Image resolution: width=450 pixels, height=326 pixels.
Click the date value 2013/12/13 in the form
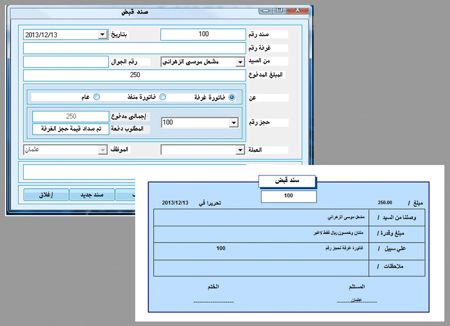point(41,35)
